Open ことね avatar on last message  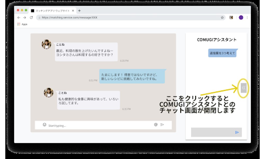(x=49, y=92)
